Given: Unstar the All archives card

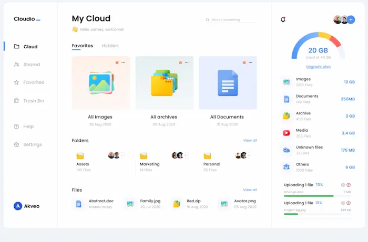Looking at the screenshot, I should coord(180,62).
